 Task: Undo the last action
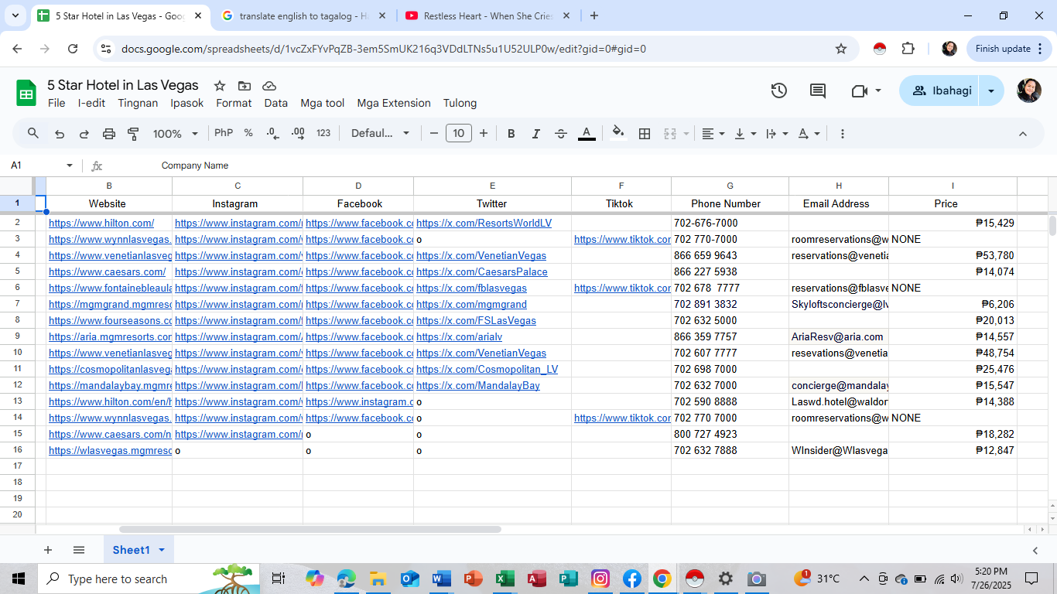point(60,134)
